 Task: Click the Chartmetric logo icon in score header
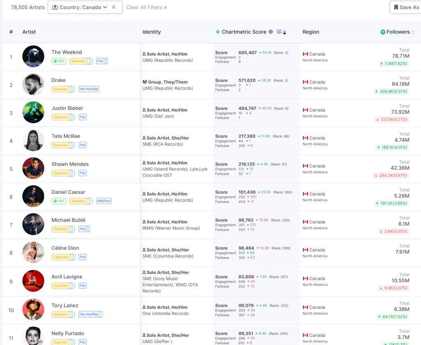coord(218,32)
